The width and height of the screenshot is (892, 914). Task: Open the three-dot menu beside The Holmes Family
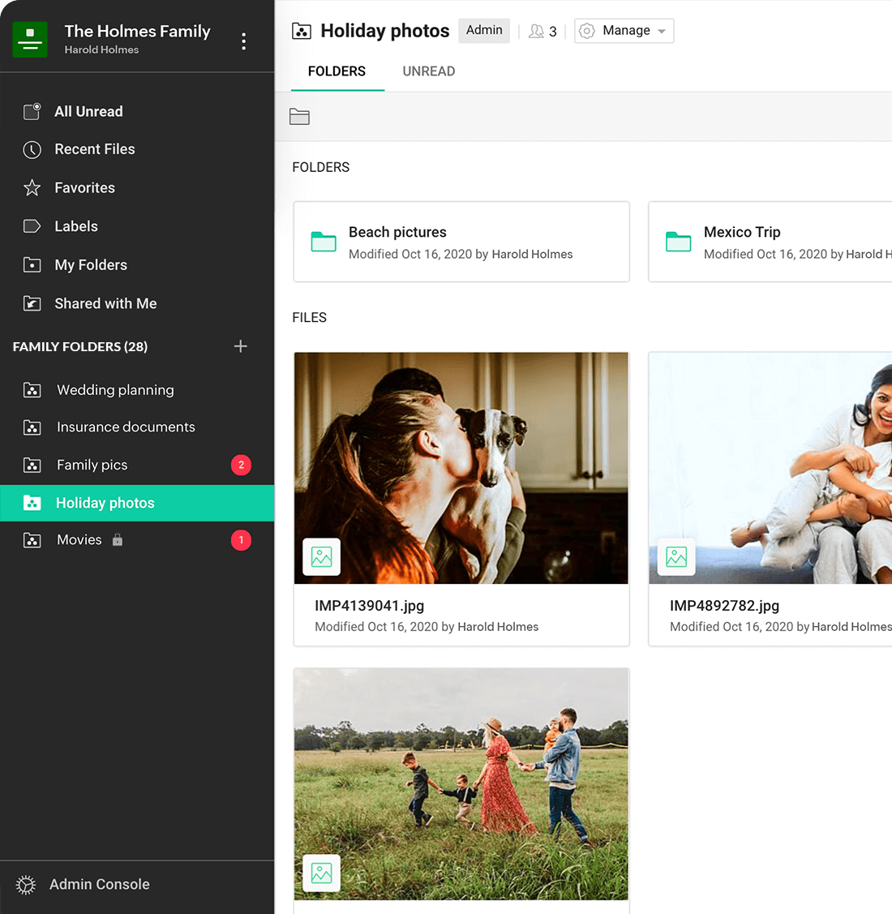click(x=243, y=41)
